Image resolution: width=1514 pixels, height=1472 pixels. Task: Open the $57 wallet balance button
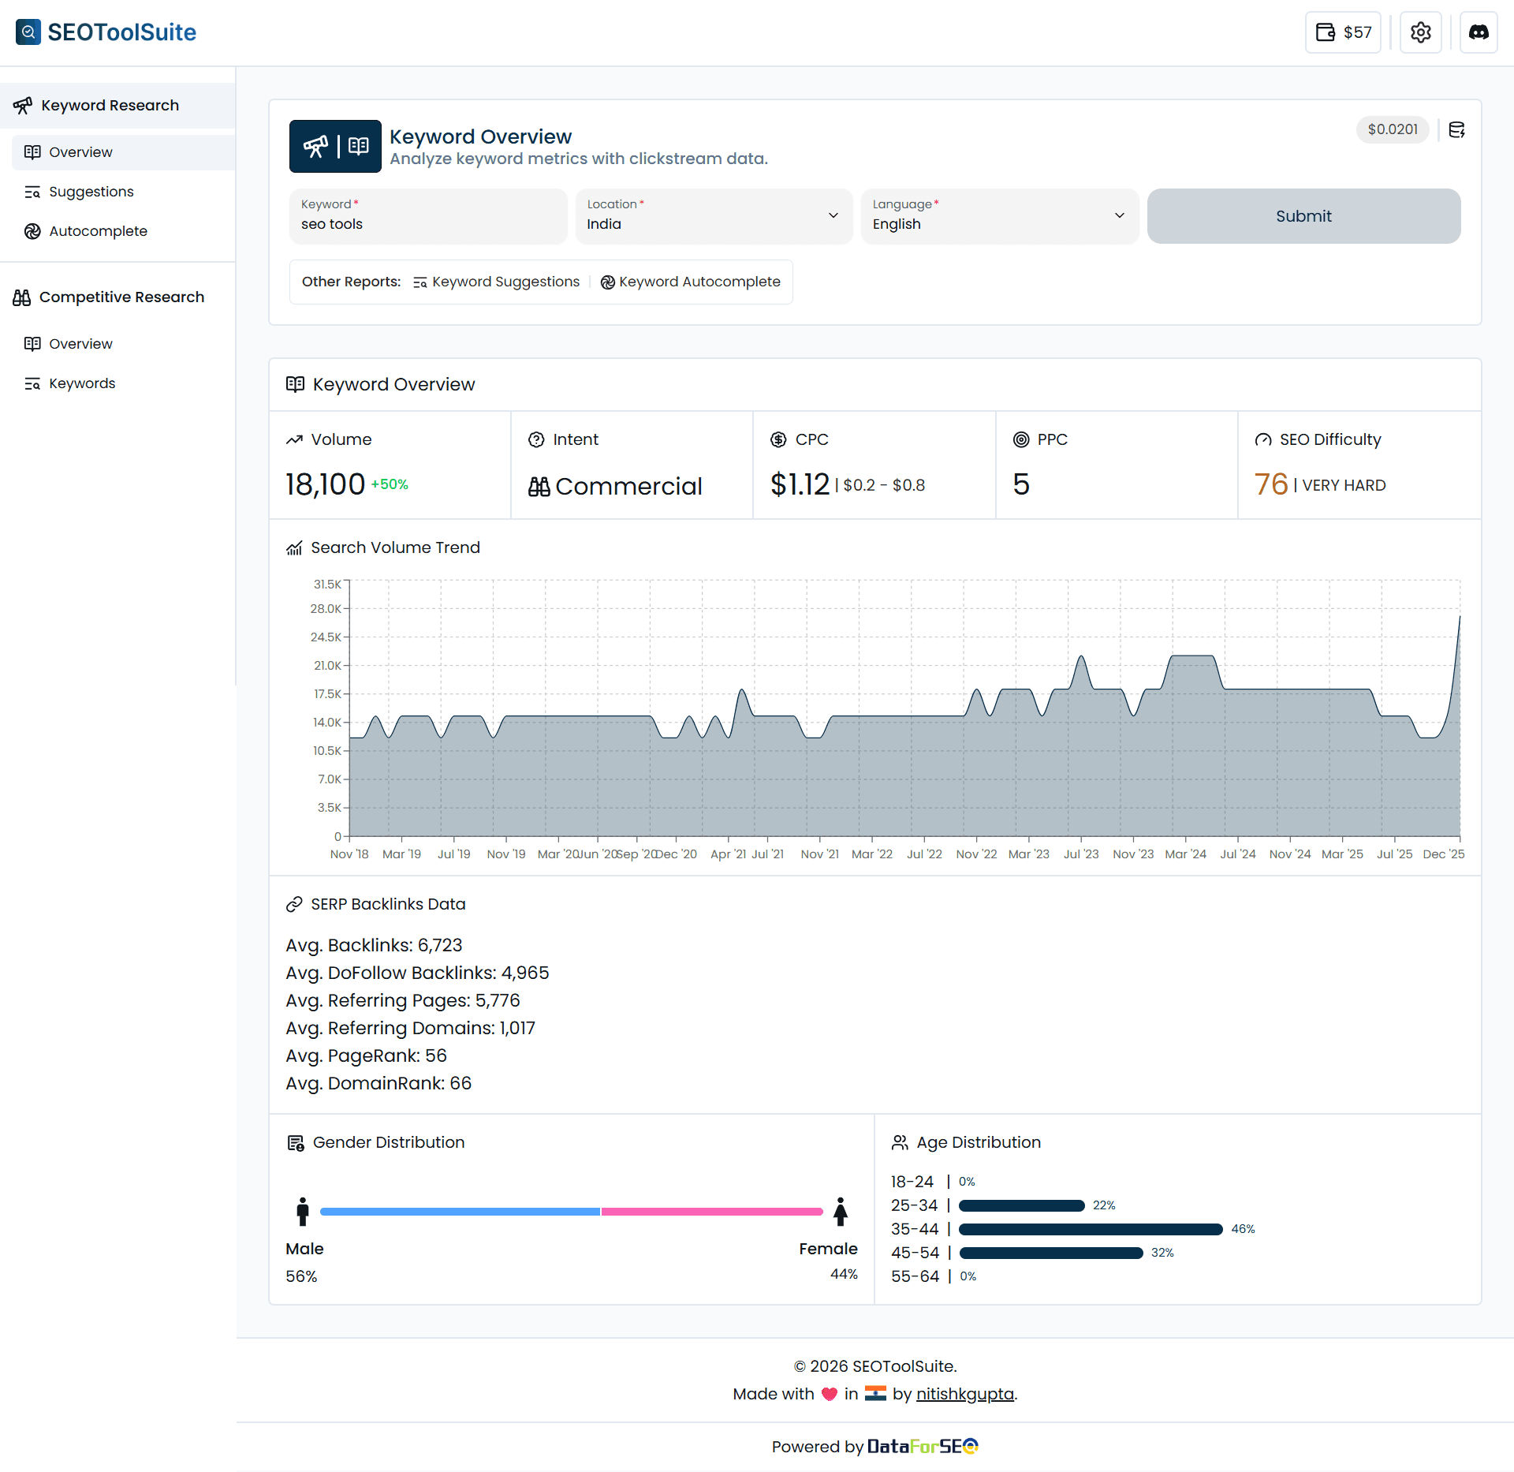[x=1343, y=32]
